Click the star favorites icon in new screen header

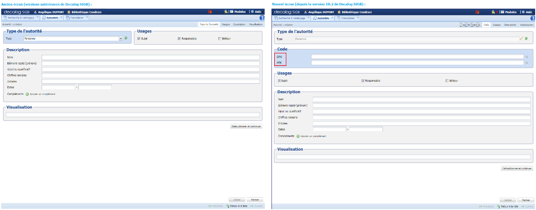tap(493, 12)
